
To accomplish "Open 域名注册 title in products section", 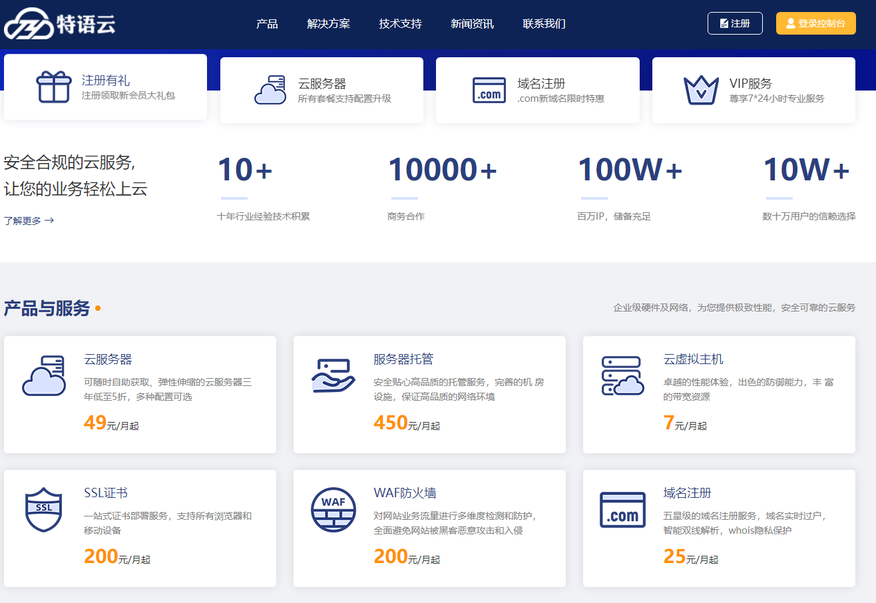I will 687,493.
